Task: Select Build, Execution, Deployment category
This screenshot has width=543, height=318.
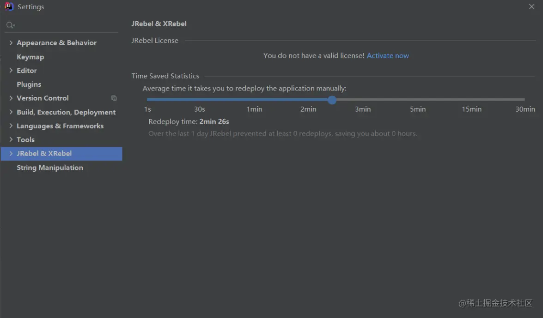Action: (66, 112)
